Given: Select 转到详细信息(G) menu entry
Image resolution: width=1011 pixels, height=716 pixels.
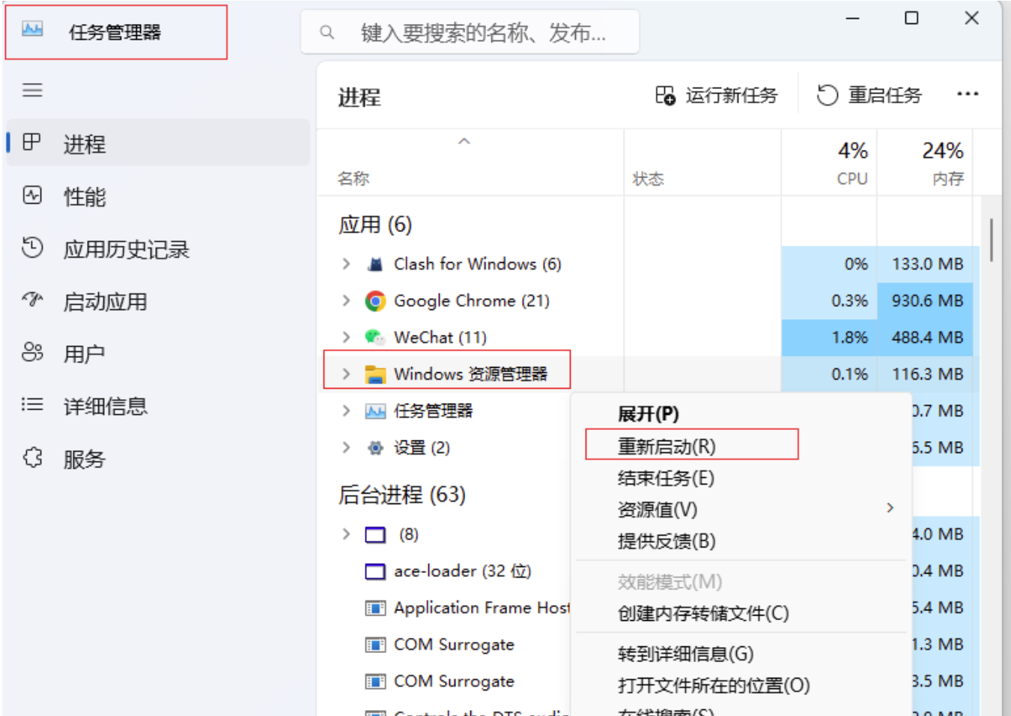Looking at the screenshot, I should coord(685,654).
